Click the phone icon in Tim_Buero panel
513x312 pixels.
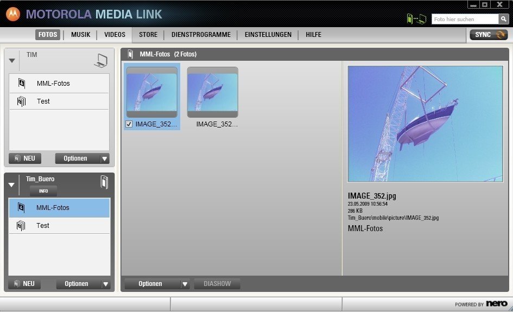(x=104, y=182)
